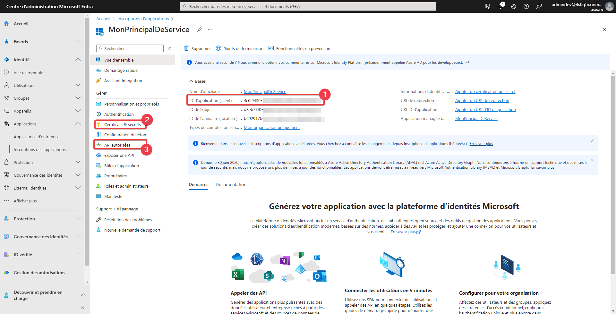Image resolution: width=616 pixels, height=314 pixels.
Task: Select Démarrage rapide menu item
Action: click(121, 70)
